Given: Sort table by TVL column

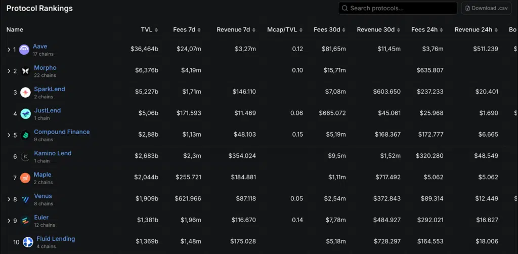Looking at the screenshot, I should [149, 30].
